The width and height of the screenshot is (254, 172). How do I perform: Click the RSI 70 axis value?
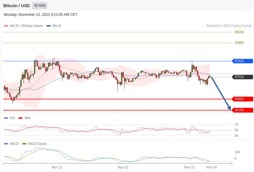(236, 125)
